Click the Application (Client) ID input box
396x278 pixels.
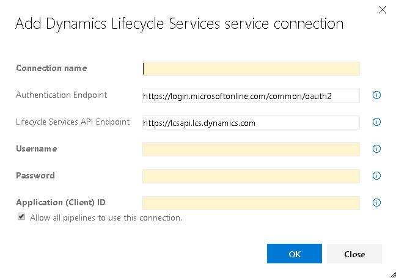pyautogui.click(x=251, y=203)
